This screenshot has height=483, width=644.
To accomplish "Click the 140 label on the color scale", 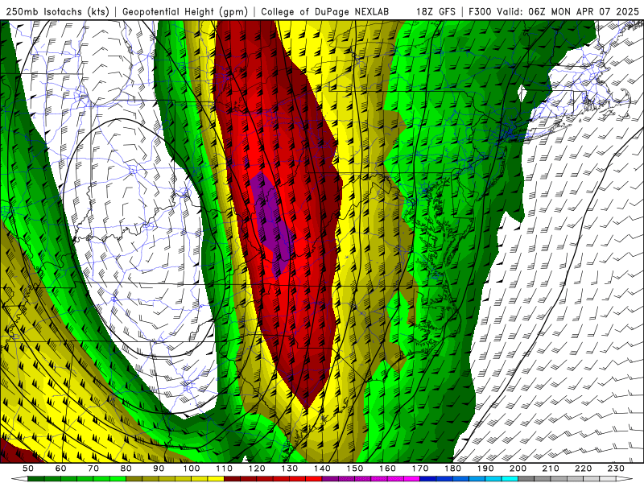I will click(x=322, y=469).
